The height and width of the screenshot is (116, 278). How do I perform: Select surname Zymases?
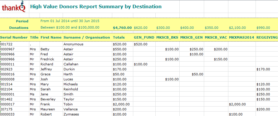(x=71, y=114)
